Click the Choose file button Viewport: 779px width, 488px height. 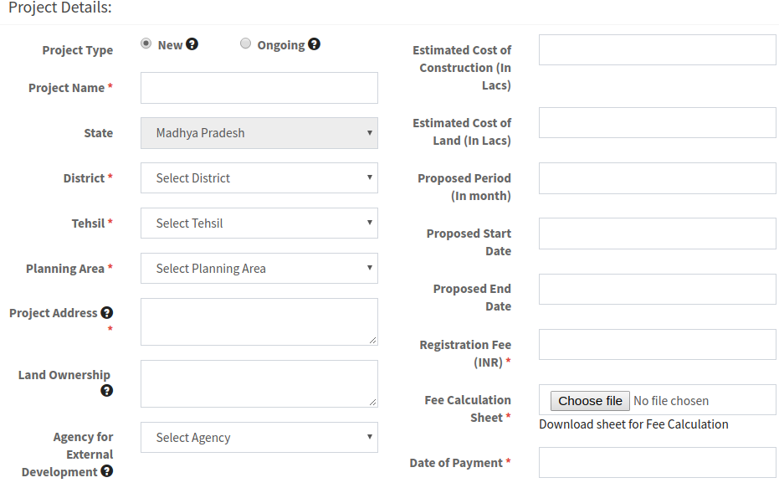[x=590, y=401]
